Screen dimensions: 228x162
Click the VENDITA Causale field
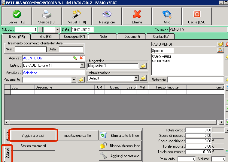[x=198, y=29]
